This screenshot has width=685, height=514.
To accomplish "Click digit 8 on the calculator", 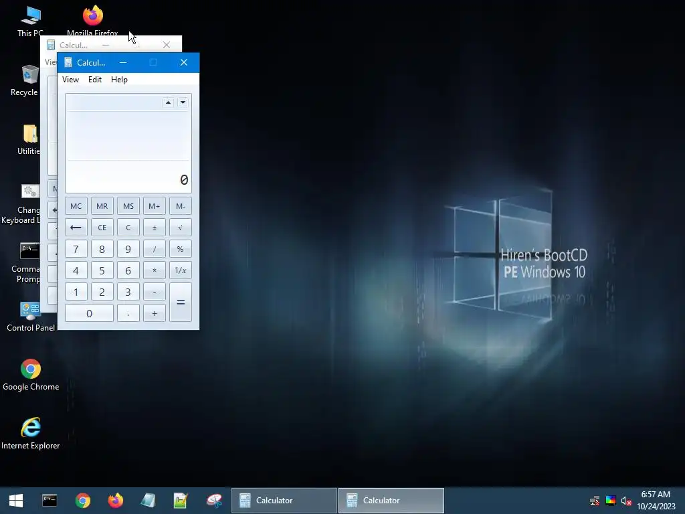I will 102,249.
